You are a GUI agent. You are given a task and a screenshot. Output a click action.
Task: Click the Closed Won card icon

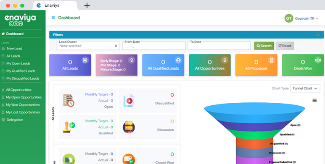(129, 159)
